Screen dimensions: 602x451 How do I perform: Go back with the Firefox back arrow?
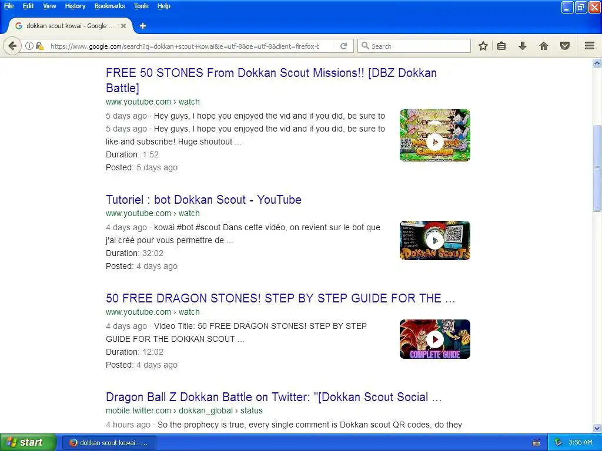12,46
